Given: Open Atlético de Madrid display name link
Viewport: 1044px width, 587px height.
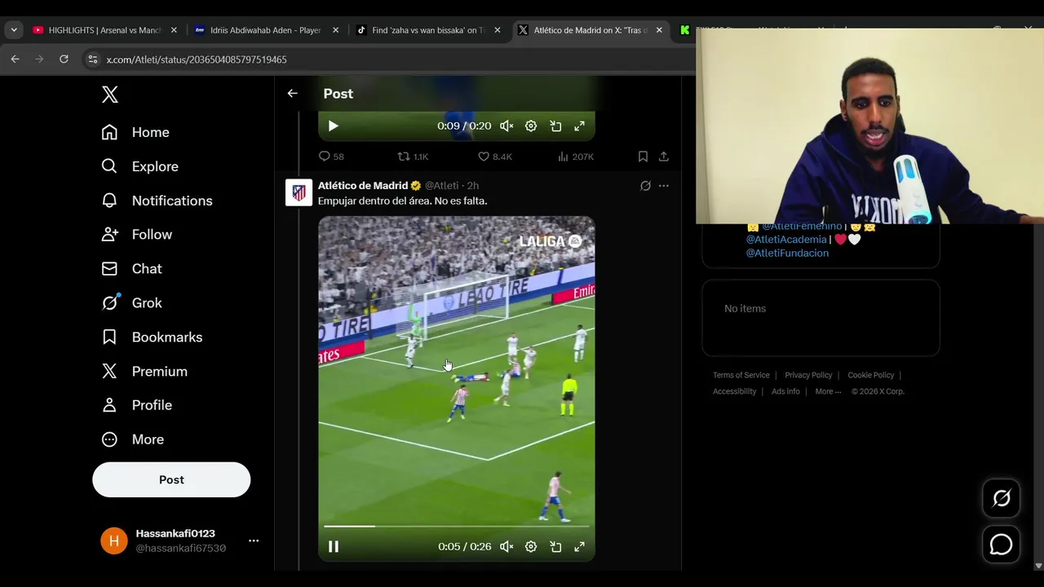Looking at the screenshot, I should 363,186.
